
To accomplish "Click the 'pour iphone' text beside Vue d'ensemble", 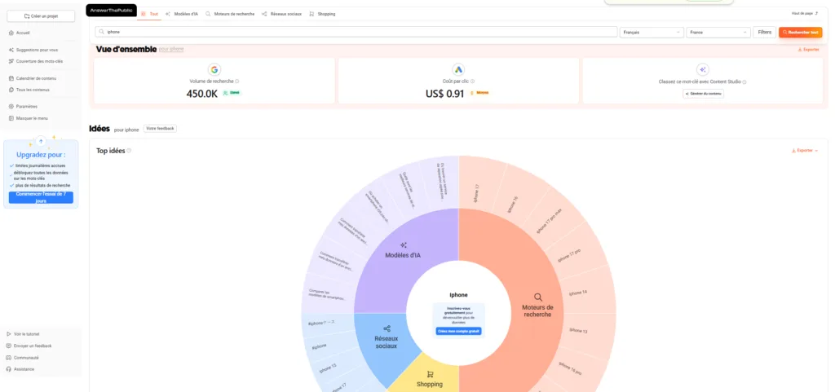I will (x=171, y=49).
